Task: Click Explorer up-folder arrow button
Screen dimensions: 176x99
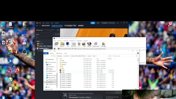Action: point(52,56)
